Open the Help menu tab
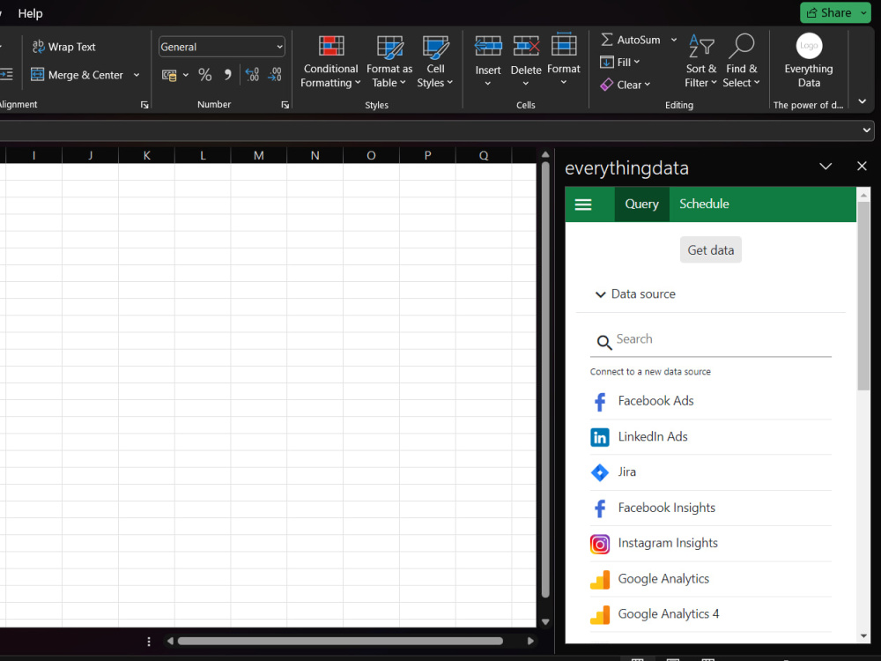 tap(30, 13)
